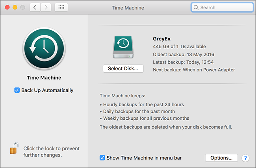
Task: Click the GreyEx backup disk icon
Action: point(123,48)
